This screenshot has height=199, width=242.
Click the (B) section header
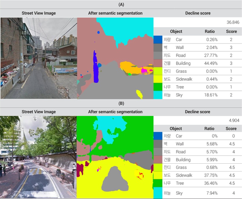121,103
